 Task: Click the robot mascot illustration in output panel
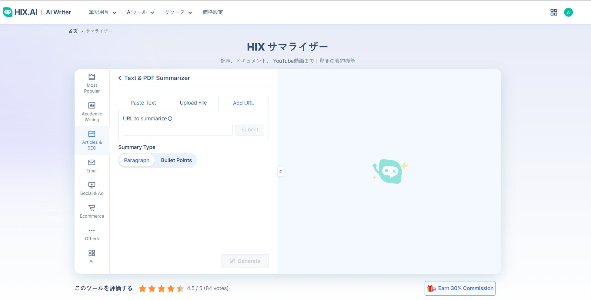point(390,171)
